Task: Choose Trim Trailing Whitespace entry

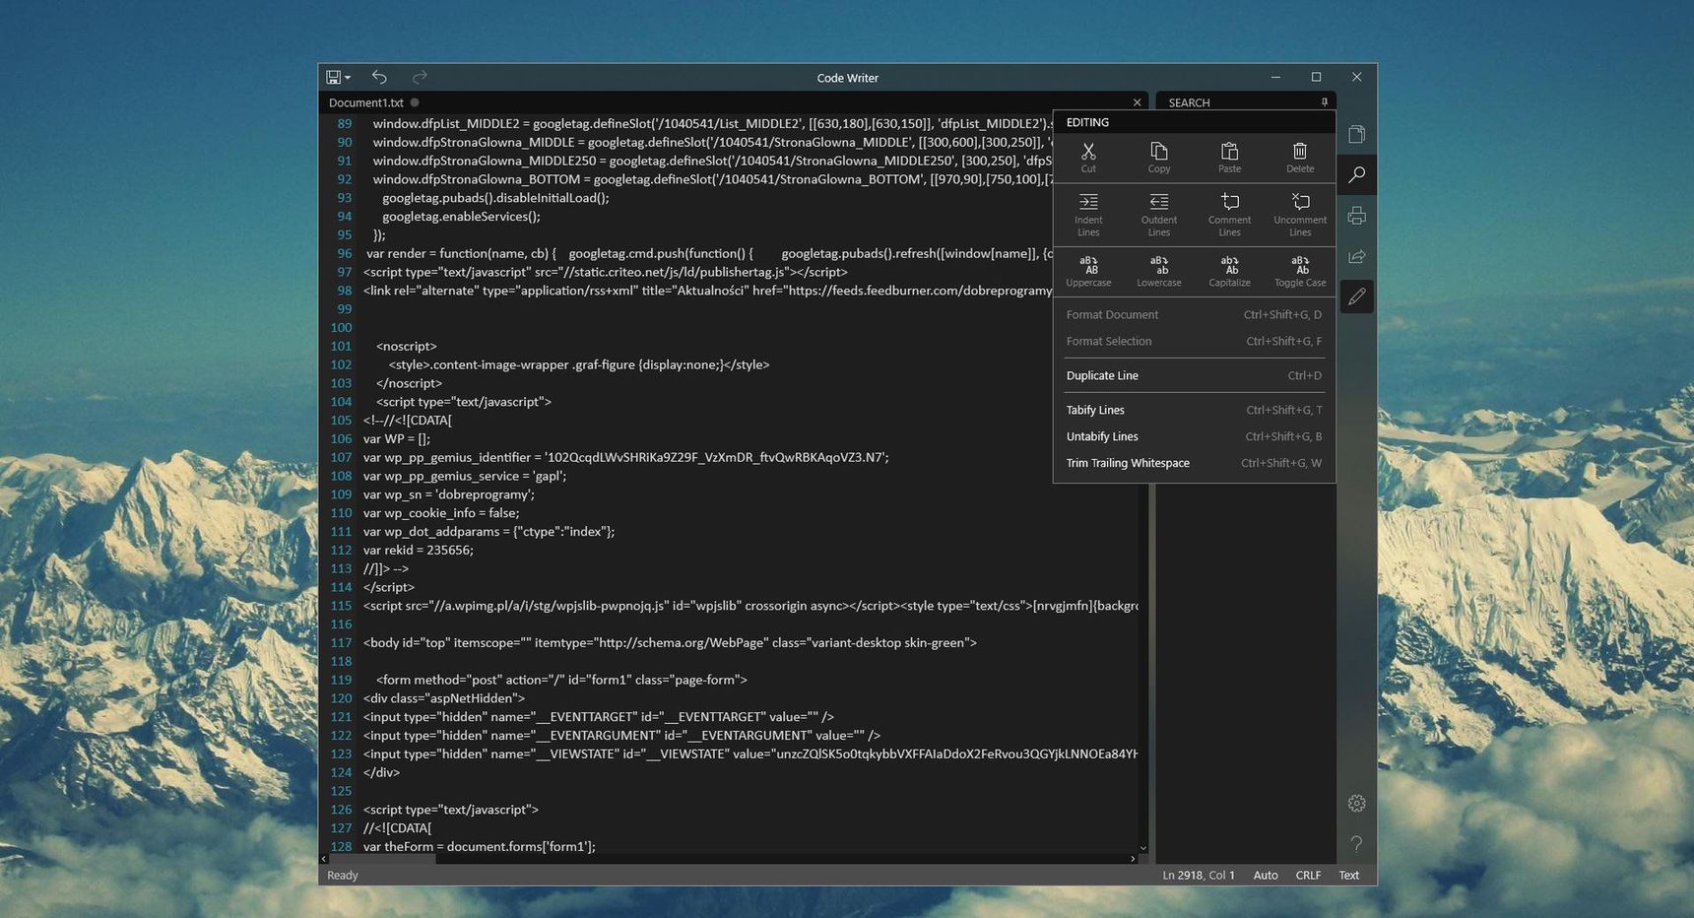Action: 1194,463
